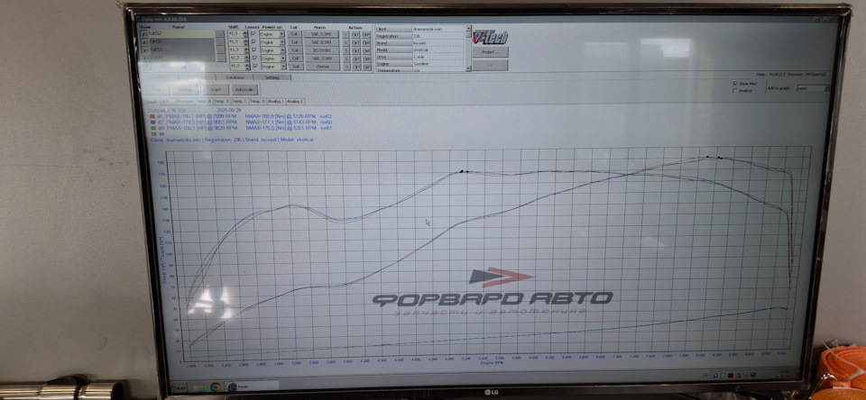Click the Model value field

click(438, 50)
